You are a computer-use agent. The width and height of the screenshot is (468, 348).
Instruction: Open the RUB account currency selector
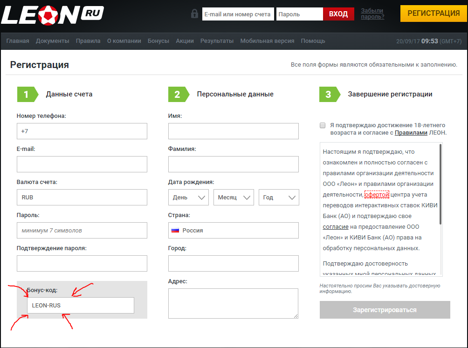pos(82,198)
